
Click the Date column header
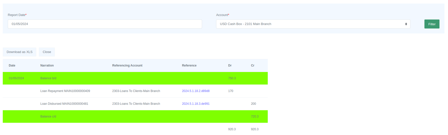click(x=12, y=65)
